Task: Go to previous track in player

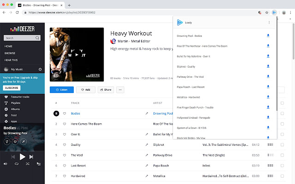Action: point(13,156)
